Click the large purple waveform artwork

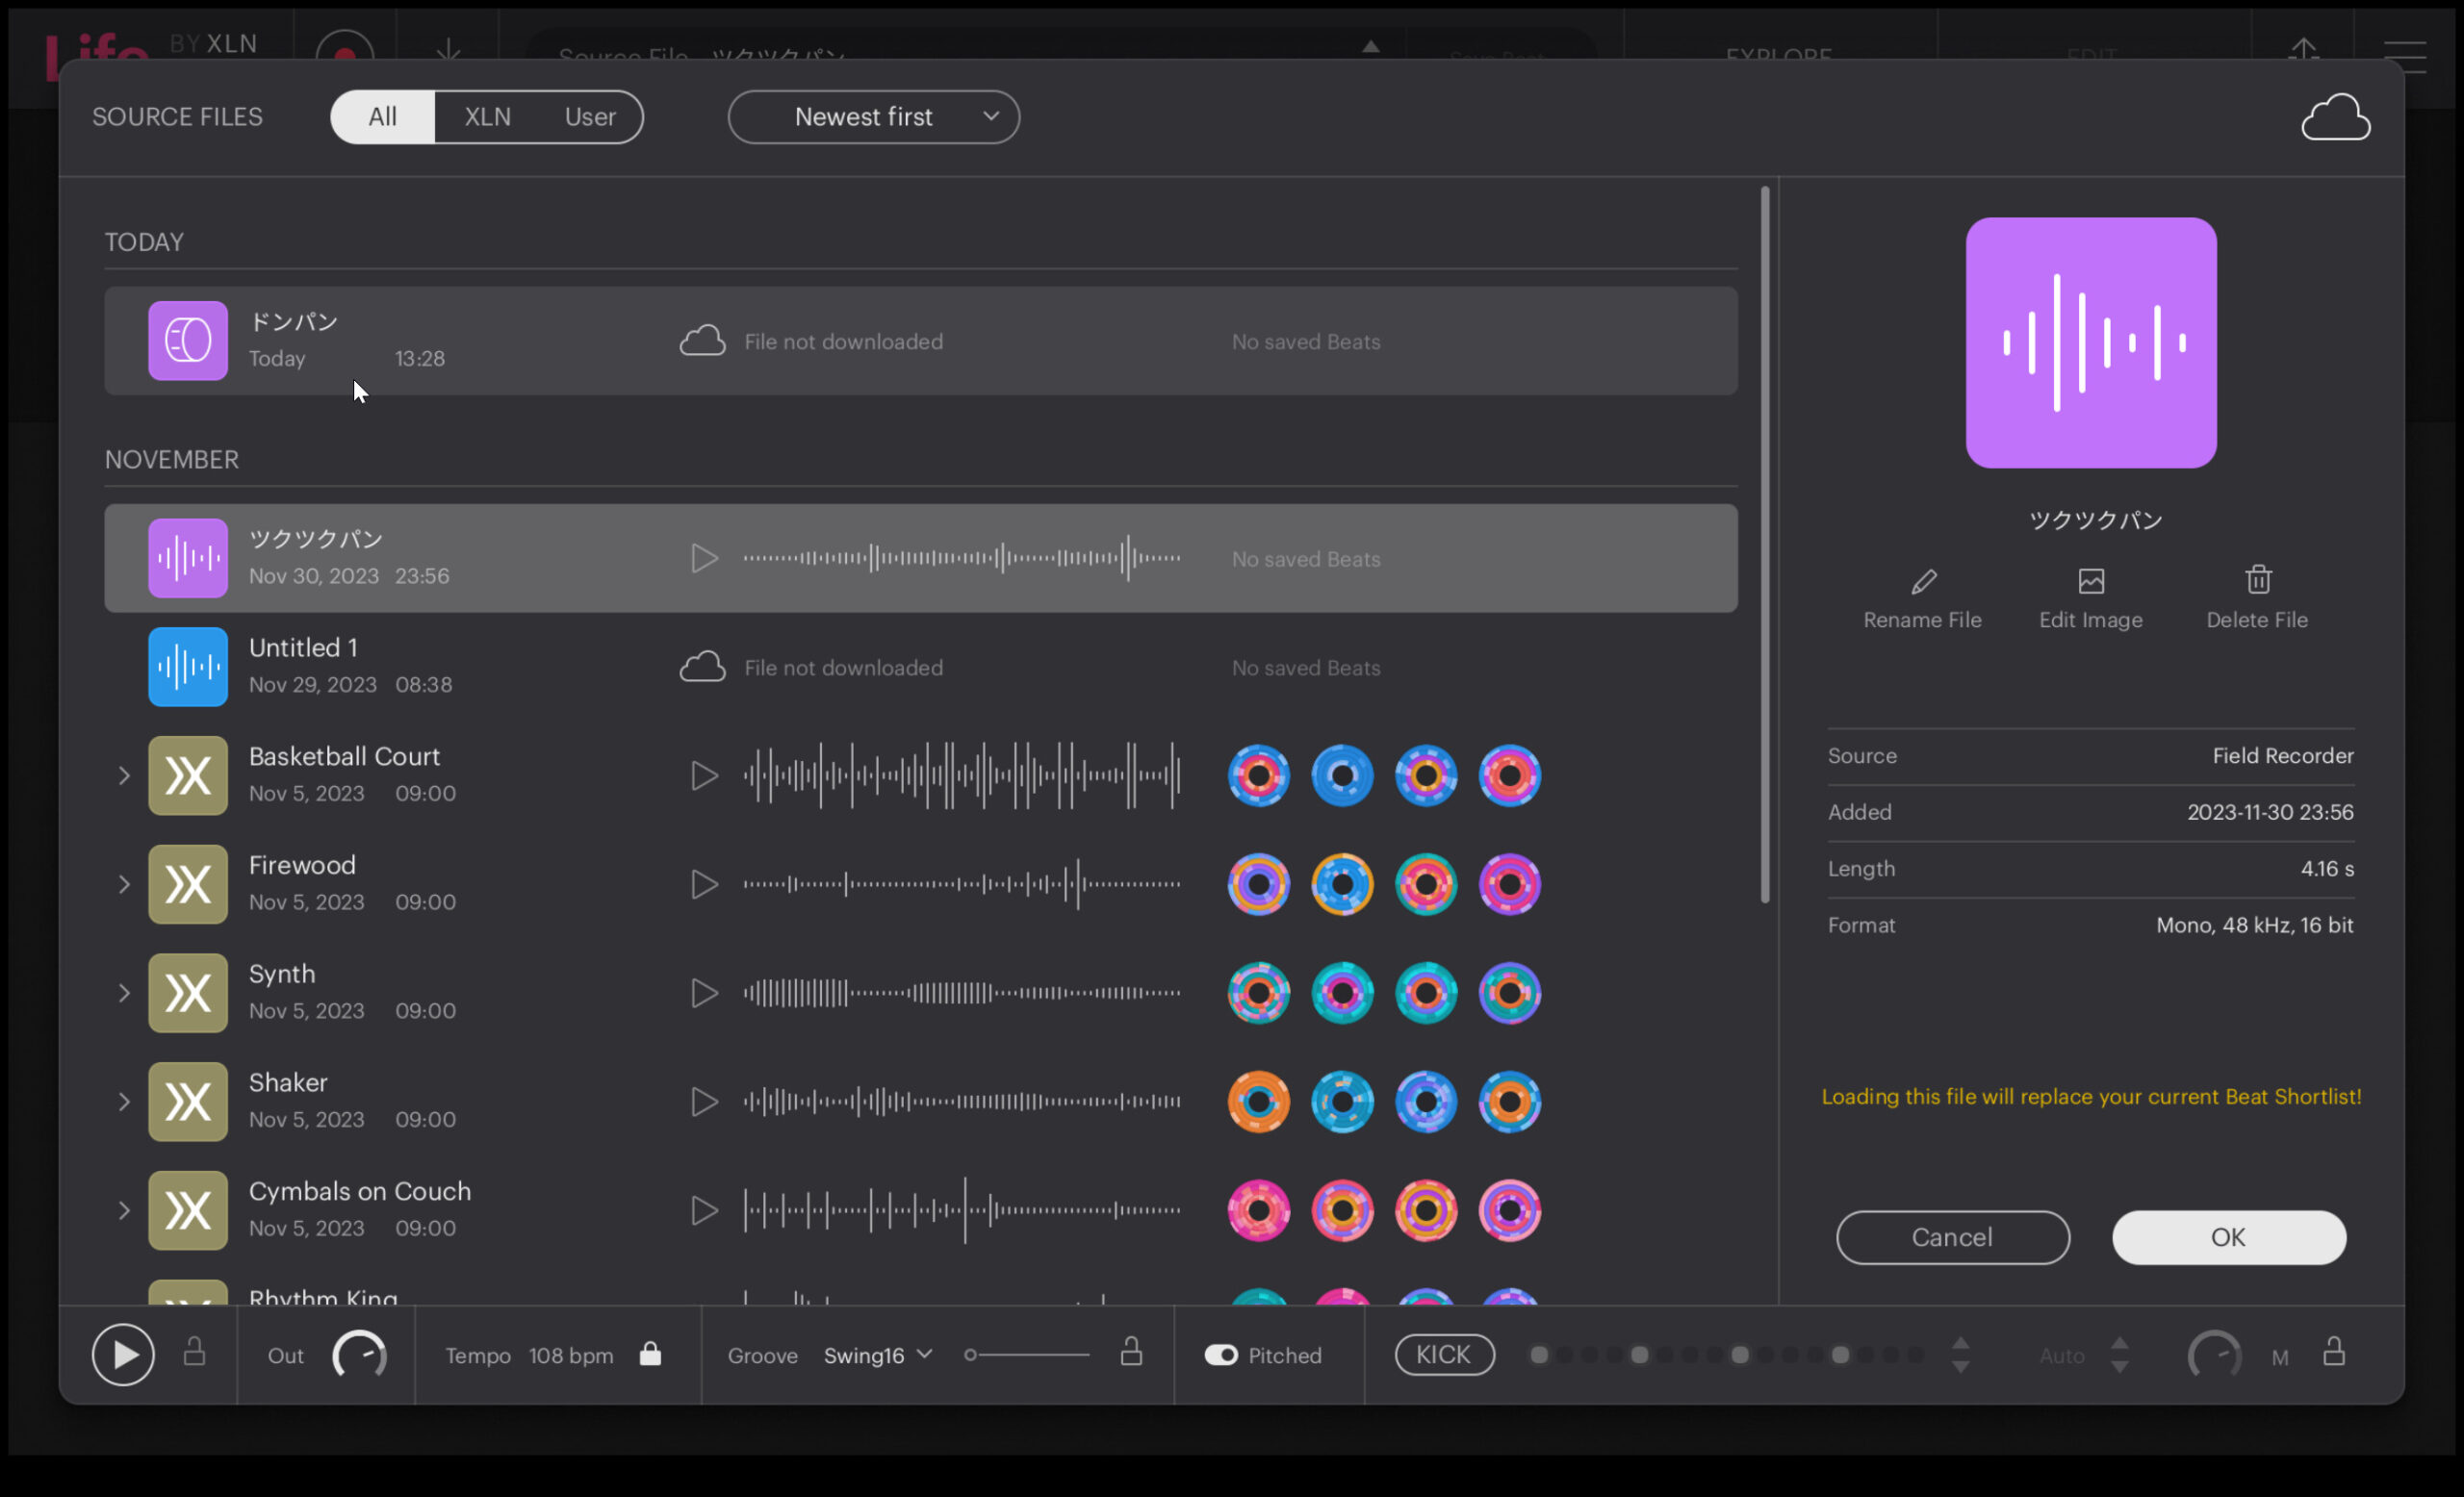coord(2091,343)
